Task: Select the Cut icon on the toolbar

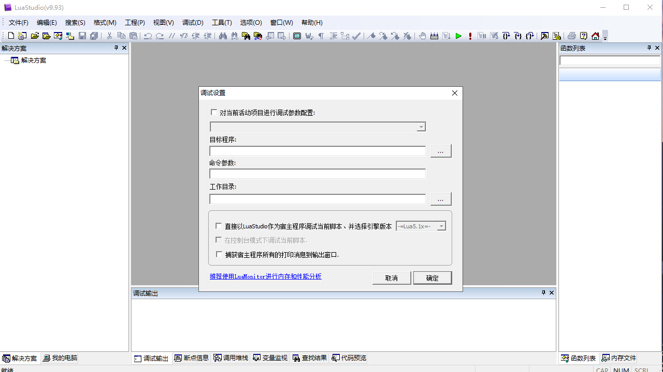Action: point(110,36)
